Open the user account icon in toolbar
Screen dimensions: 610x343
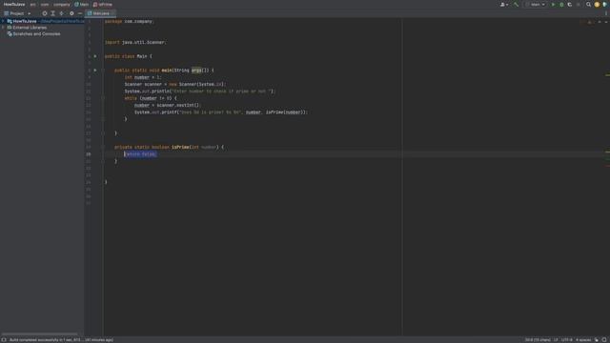pyautogui.click(x=504, y=5)
